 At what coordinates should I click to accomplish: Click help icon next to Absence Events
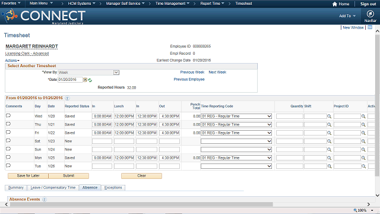[x=45, y=200]
